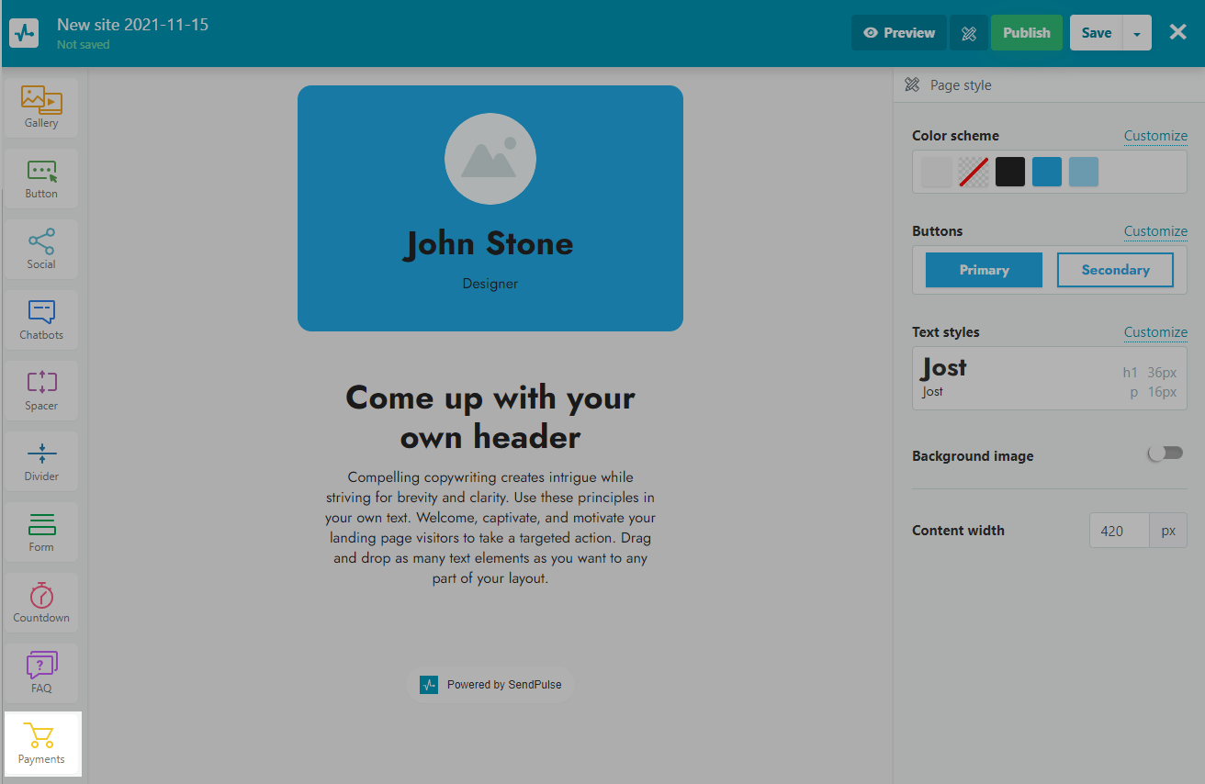The height and width of the screenshot is (784, 1205).
Task: Publish the site
Action: pyautogui.click(x=1026, y=33)
